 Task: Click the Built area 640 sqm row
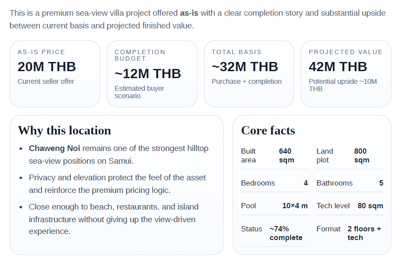(x=274, y=156)
